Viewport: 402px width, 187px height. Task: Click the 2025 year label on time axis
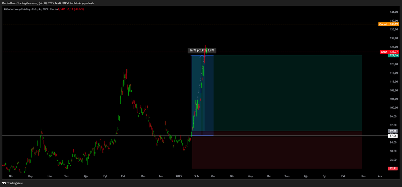(x=179, y=176)
